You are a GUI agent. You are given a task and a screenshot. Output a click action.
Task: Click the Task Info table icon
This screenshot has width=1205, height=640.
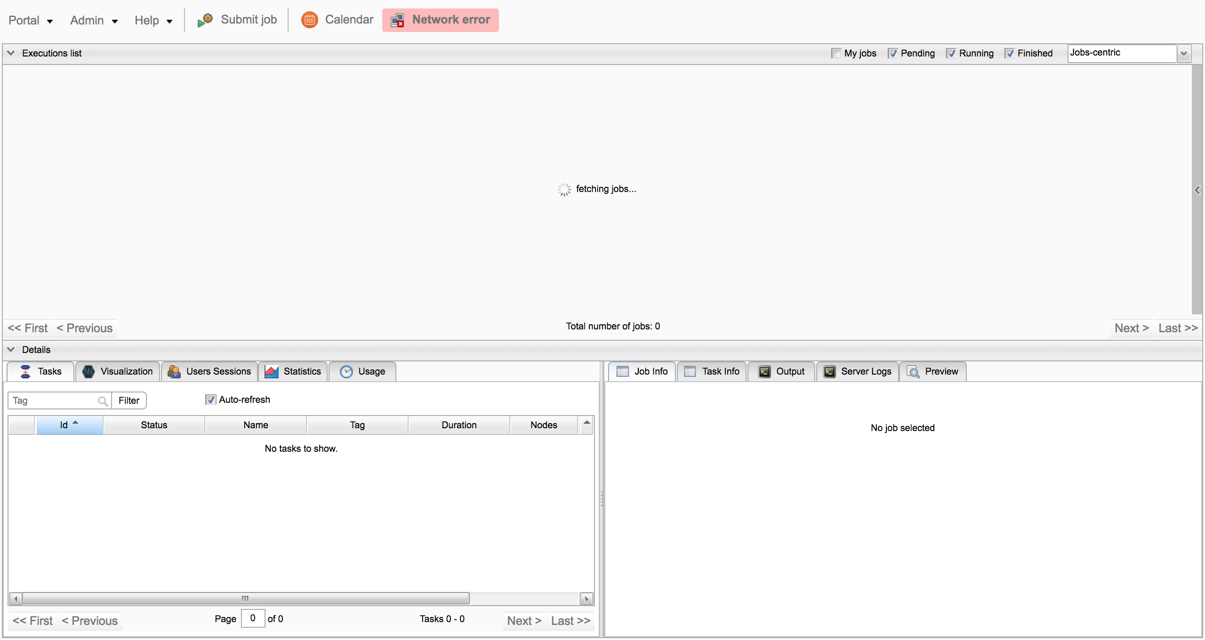[690, 371]
